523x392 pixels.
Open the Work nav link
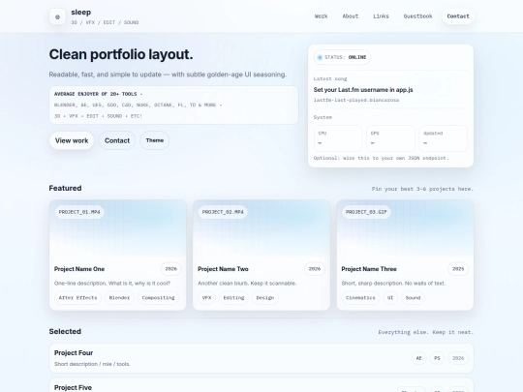pyautogui.click(x=321, y=16)
